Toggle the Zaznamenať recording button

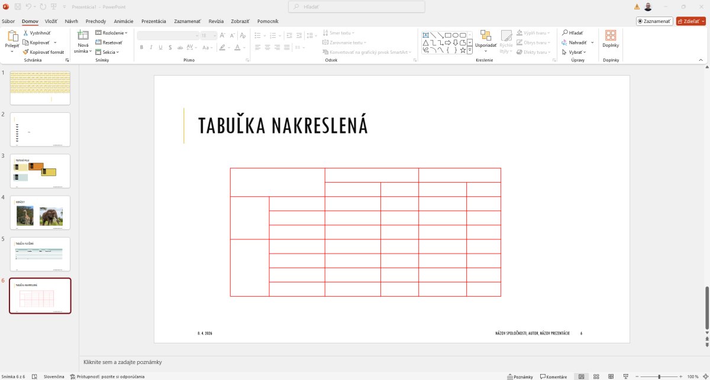pyautogui.click(x=654, y=21)
